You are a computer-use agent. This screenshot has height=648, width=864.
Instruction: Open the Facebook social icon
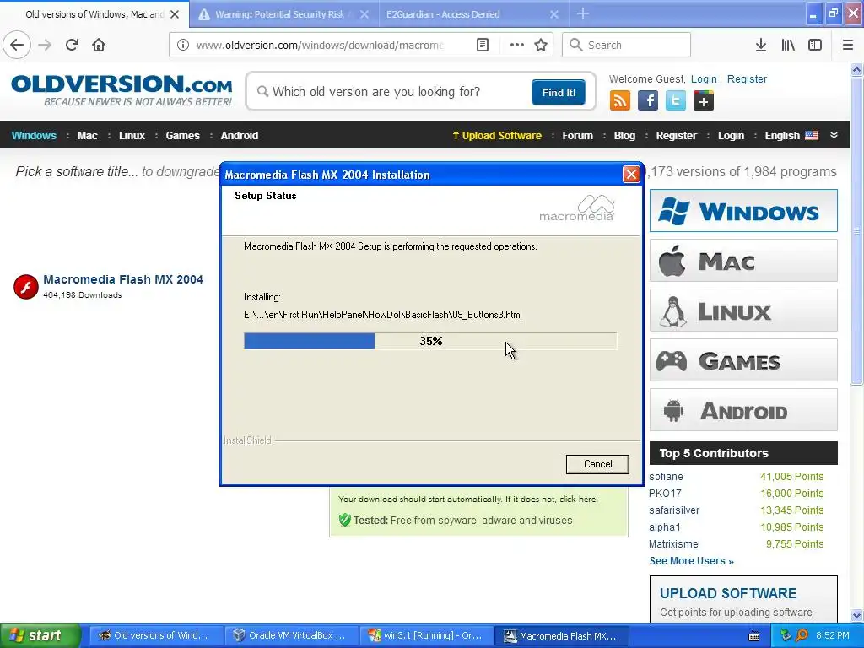tap(648, 101)
